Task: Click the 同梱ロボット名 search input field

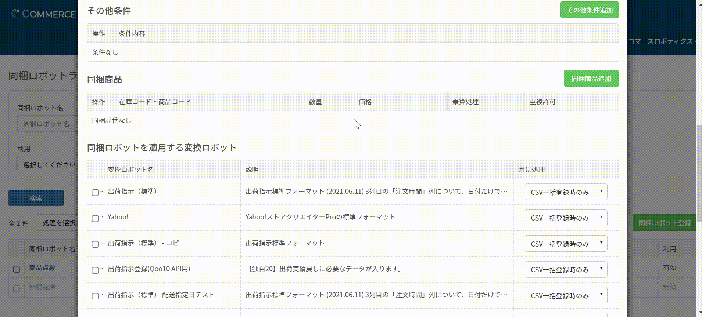Action: click(48, 124)
